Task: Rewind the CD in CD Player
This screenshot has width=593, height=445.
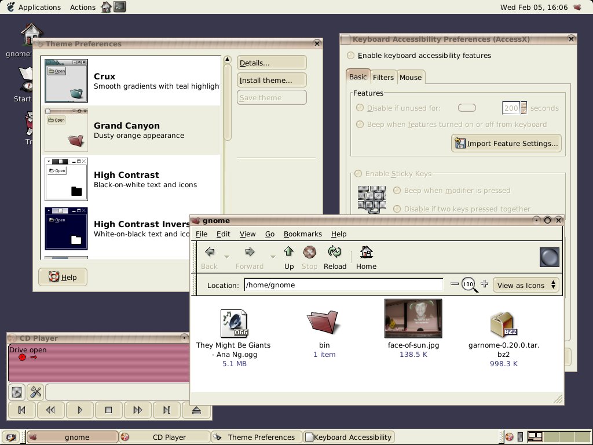Action: [x=50, y=410]
